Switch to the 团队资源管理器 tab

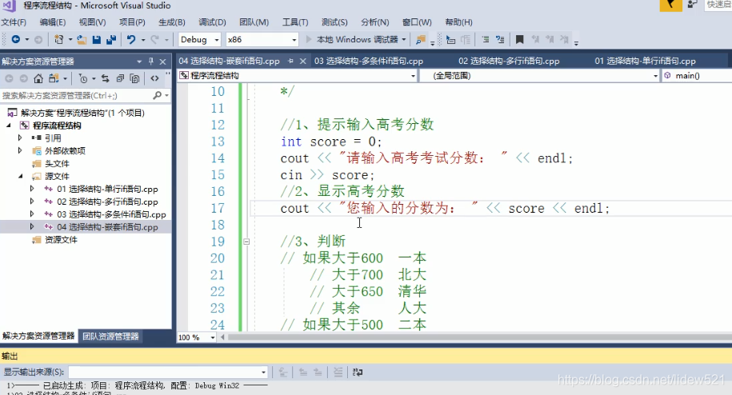pos(110,337)
